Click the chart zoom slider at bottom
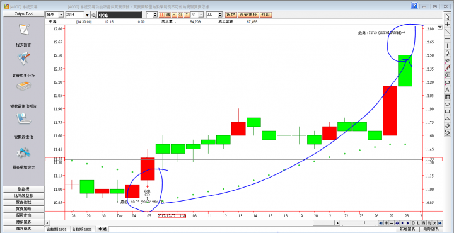 [359, 223]
